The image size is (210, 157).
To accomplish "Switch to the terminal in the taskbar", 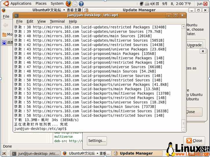I will click(x=36, y=154).
